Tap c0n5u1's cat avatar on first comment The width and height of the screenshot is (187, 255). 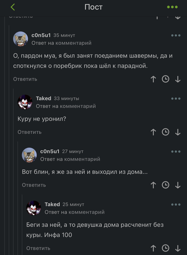coord(21,39)
